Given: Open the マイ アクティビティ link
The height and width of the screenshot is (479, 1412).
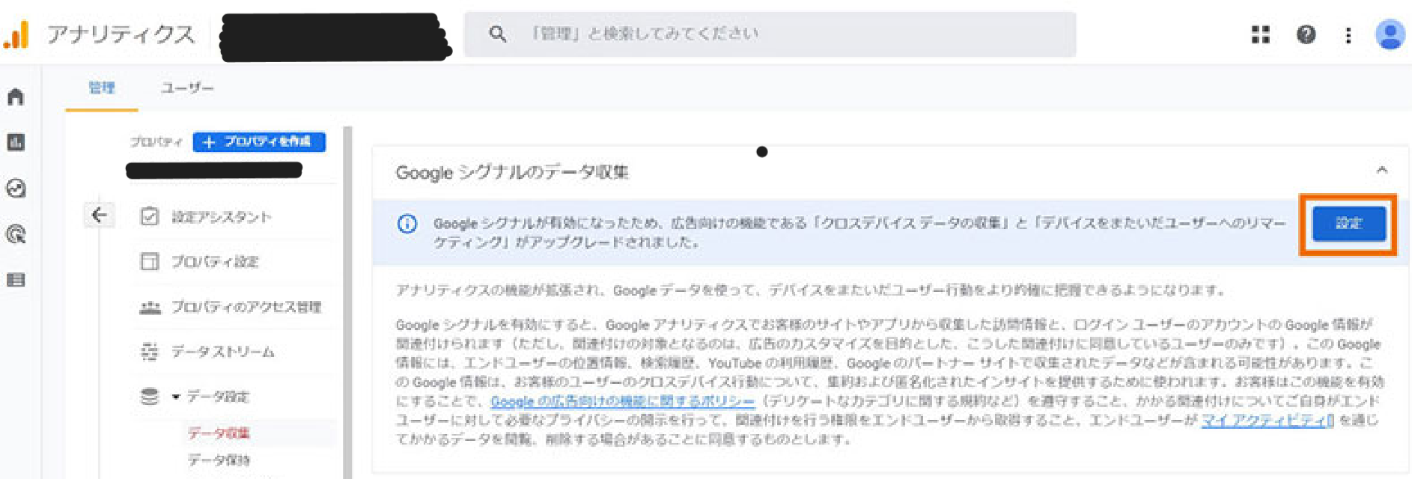Looking at the screenshot, I should pos(1268,421).
